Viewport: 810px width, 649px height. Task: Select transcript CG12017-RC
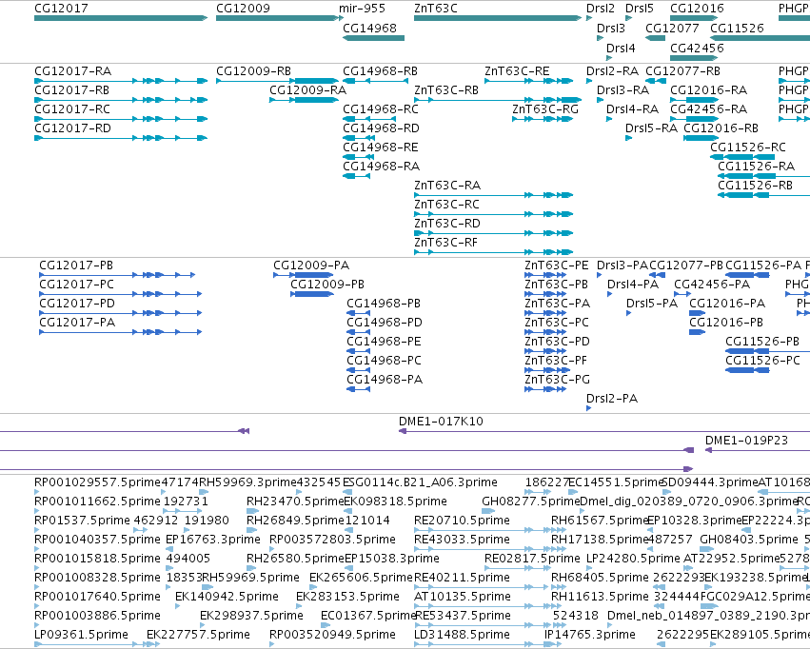point(72,108)
